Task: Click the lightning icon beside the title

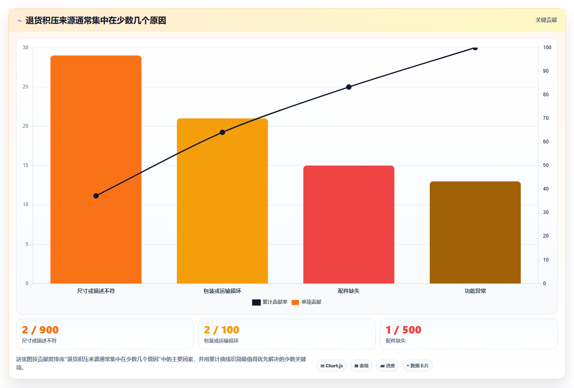Action: (x=19, y=21)
